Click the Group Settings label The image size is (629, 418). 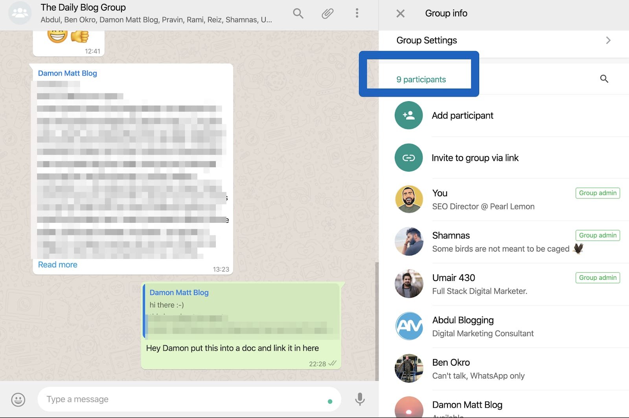pyautogui.click(x=427, y=40)
